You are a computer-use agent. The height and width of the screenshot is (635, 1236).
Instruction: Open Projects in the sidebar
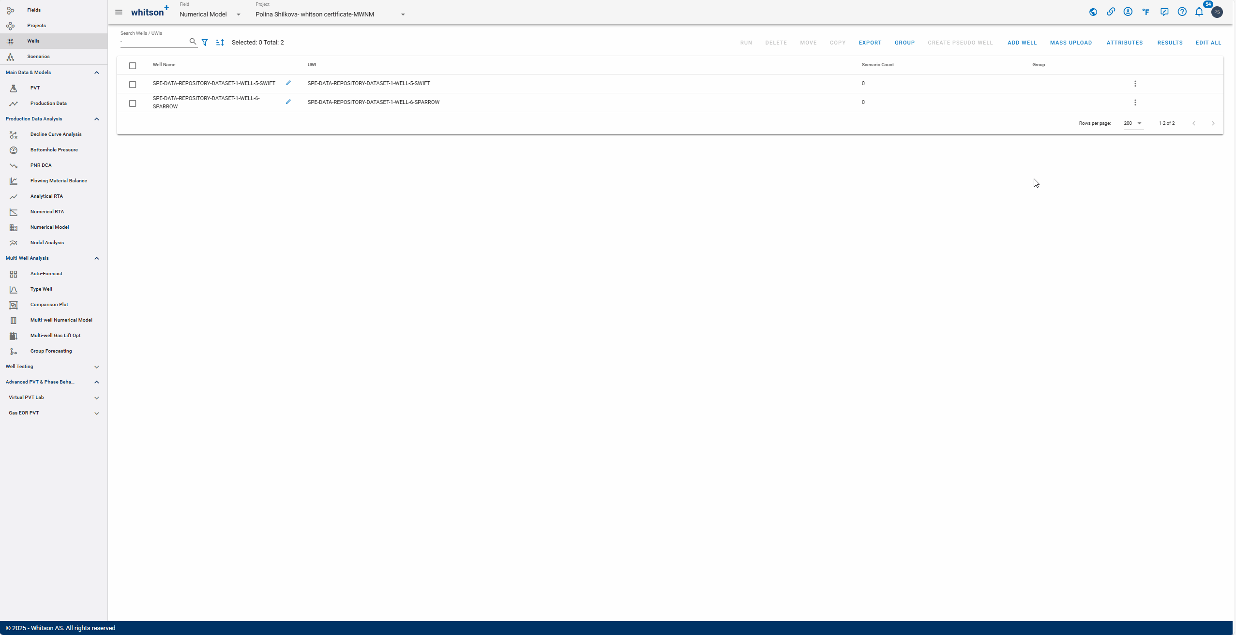54,25
